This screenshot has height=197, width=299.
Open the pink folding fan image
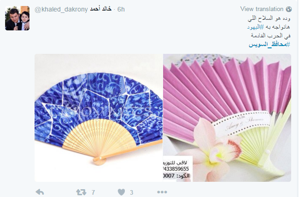tap(227, 118)
